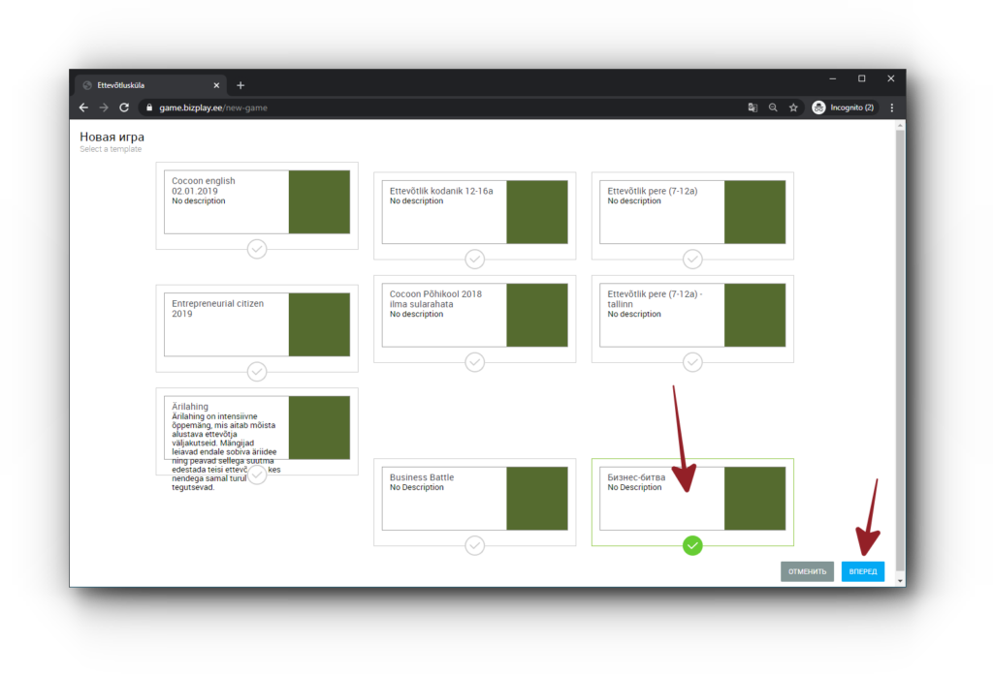Click the Entrepreneurial citizen 2019 green swatch
The height and width of the screenshot is (674, 993).
coord(319,324)
